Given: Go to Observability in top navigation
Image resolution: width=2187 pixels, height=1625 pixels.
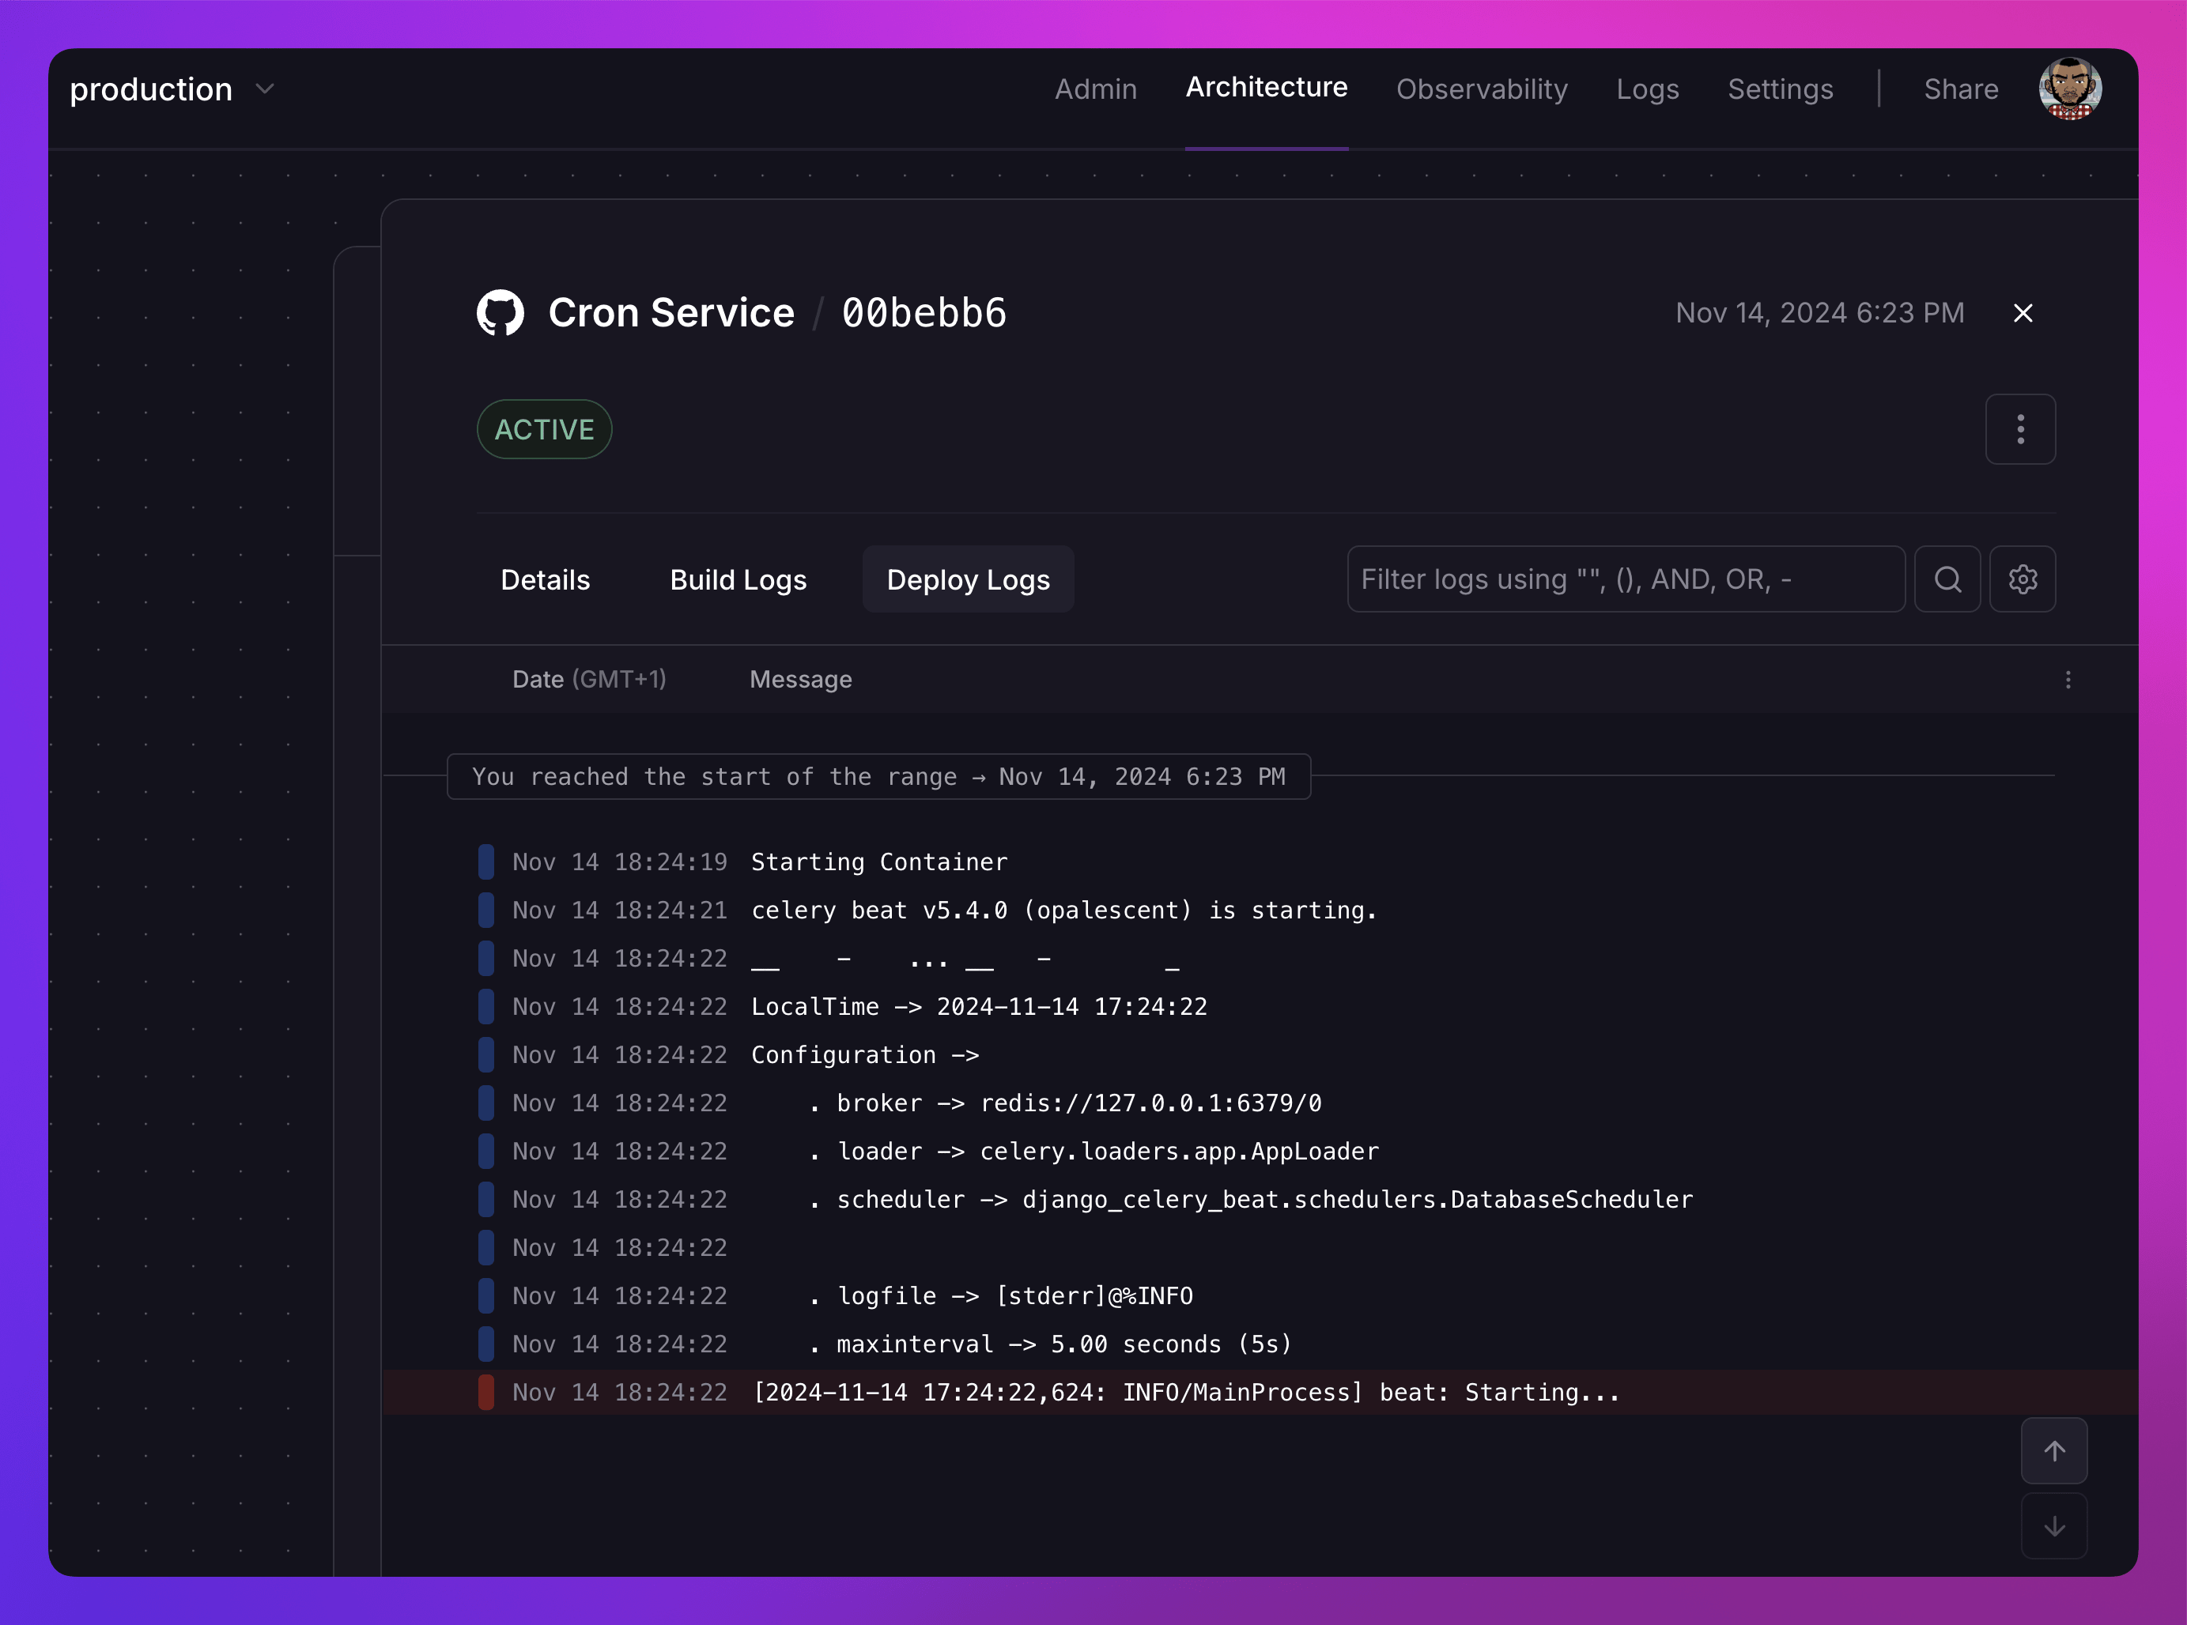Looking at the screenshot, I should point(1482,89).
